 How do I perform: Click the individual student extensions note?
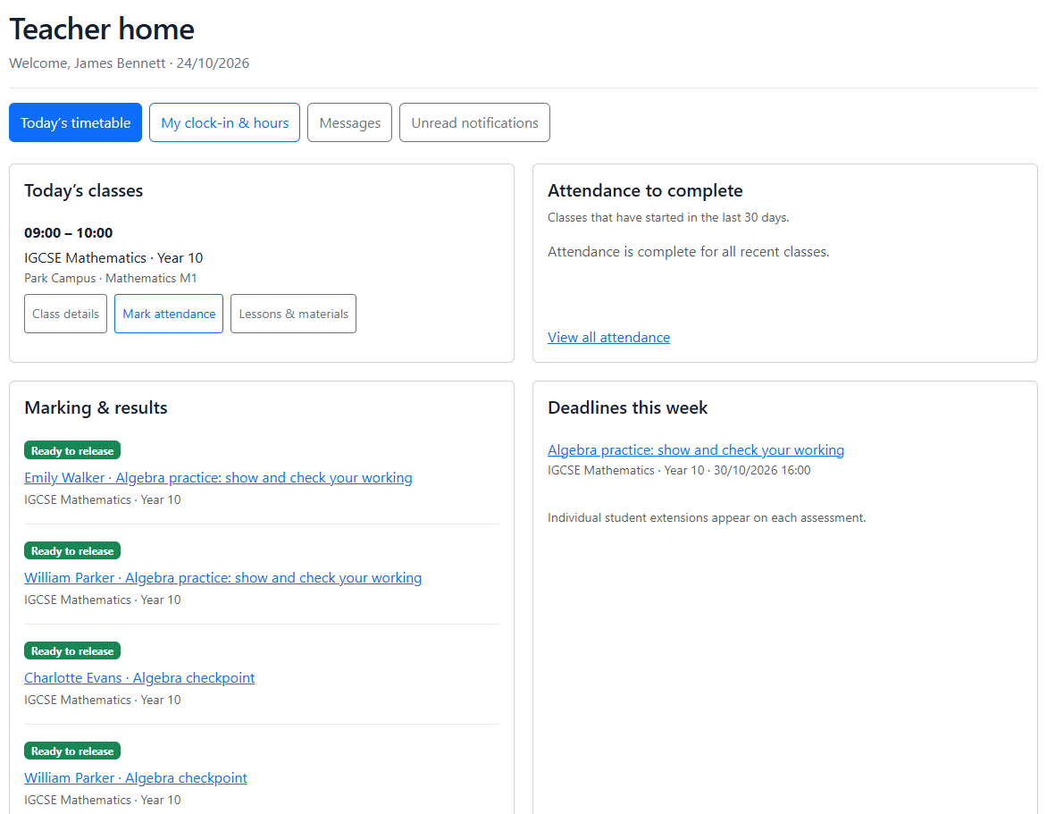707,518
